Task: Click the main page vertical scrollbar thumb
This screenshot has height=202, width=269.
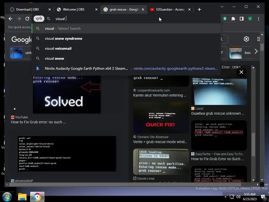Action: pyautogui.click(x=262, y=47)
